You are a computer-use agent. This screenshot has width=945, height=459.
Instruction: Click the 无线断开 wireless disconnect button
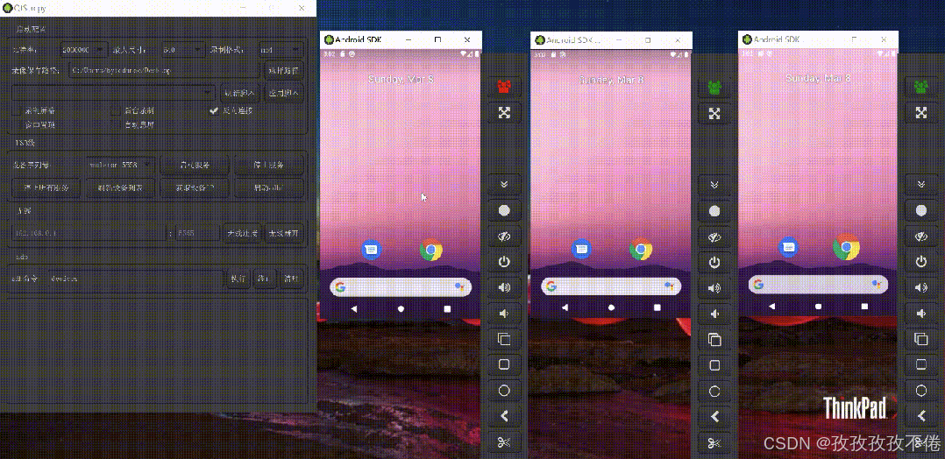[x=283, y=233]
